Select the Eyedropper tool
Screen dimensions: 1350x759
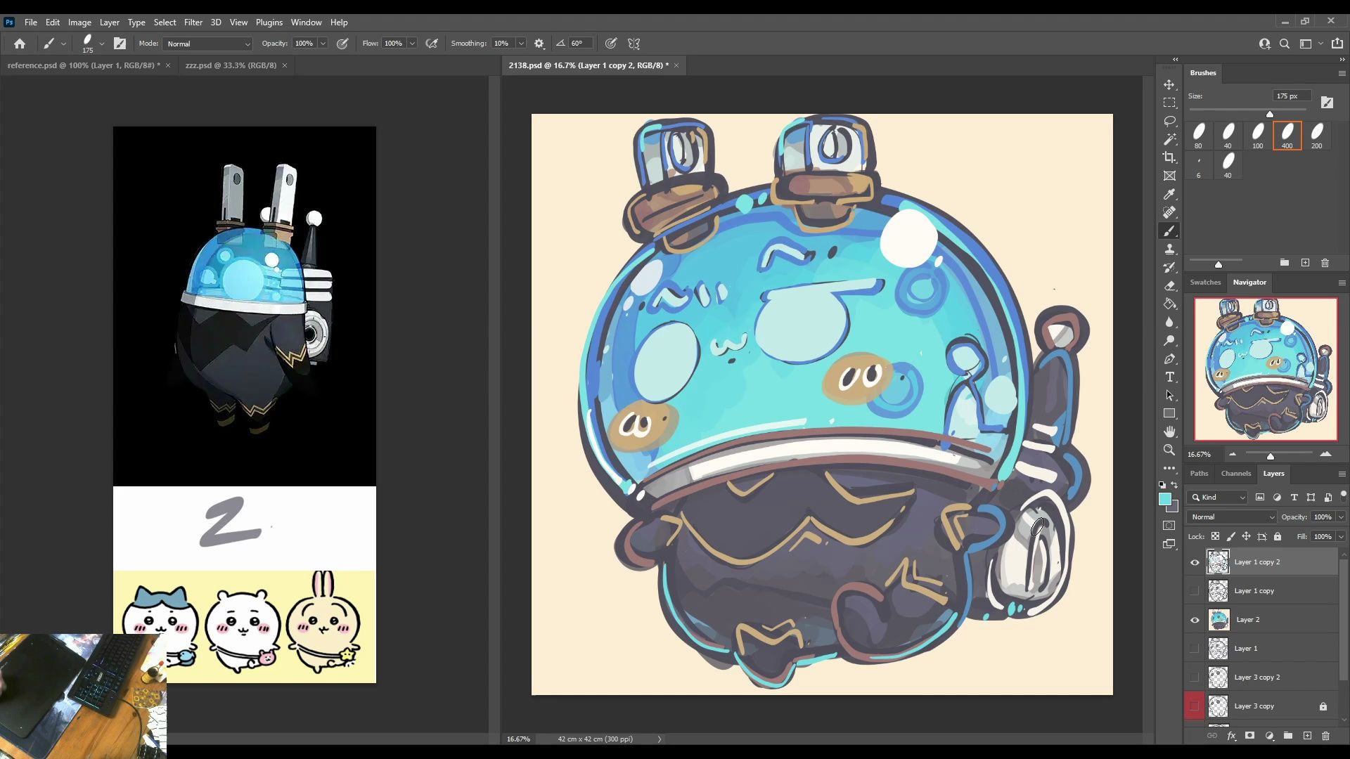pos(1169,194)
